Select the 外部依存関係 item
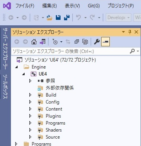The width and height of the screenshot is (141, 146). [60, 88]
